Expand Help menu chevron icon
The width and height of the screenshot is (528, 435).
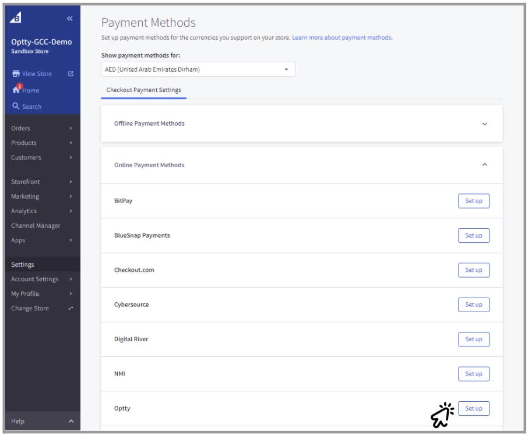pos(71,421)
